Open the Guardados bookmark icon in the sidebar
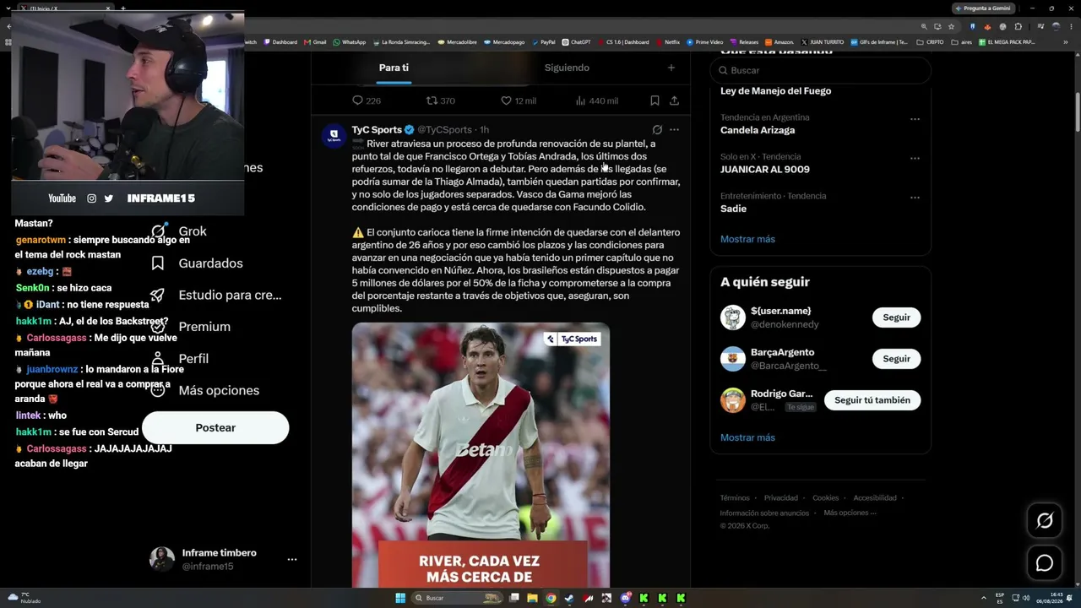Image resolution: width=1081 pixels, height=608 pixels. pos(157,263)
